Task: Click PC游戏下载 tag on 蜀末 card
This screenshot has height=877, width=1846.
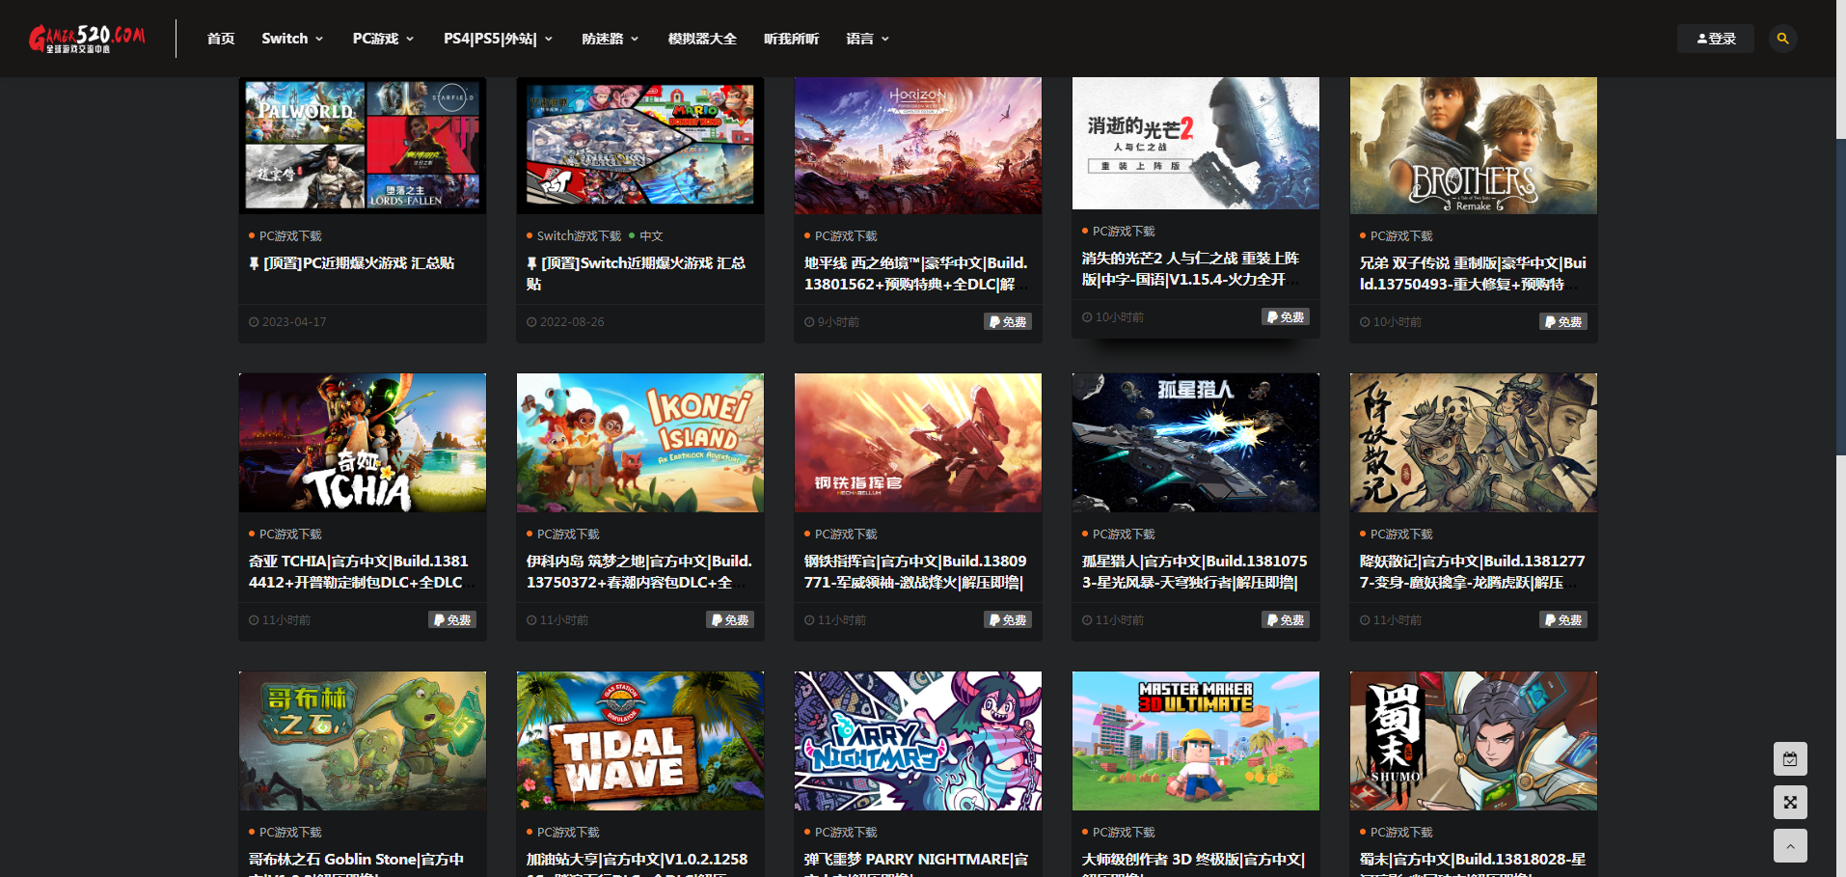Action: [1401, 833]
